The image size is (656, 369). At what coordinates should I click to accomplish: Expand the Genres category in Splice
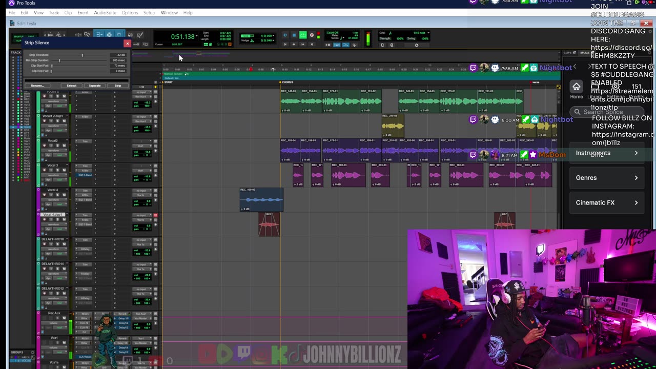point(607,178)
